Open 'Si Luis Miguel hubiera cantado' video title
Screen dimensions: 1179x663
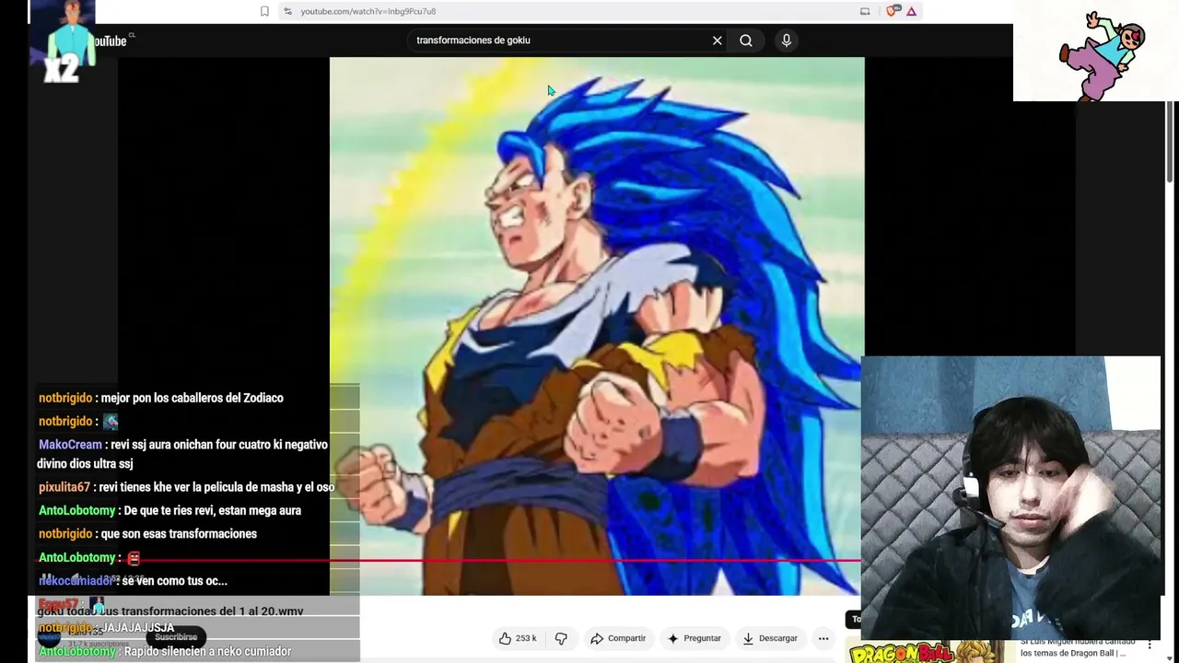coord(1077,647)
